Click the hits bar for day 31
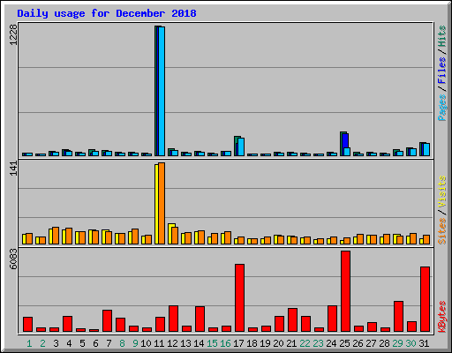The image size is (452, 353). point(421,149)
